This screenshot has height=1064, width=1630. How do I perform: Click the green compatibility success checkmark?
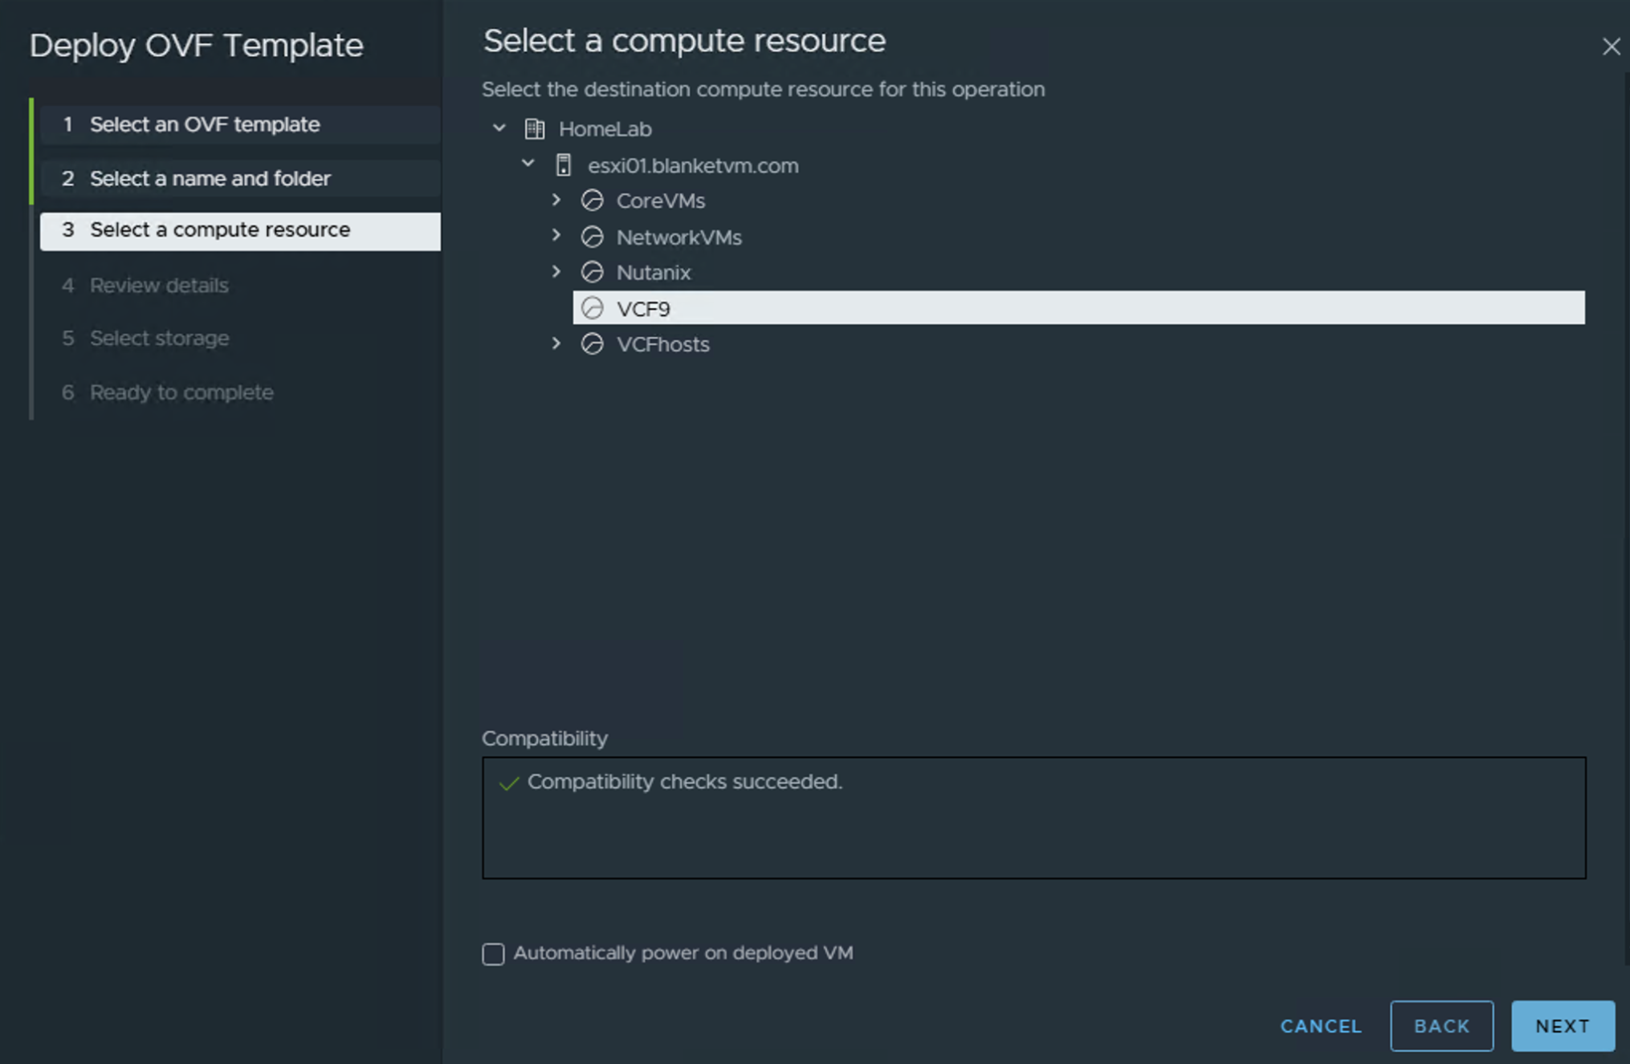(x=508, y=782)
